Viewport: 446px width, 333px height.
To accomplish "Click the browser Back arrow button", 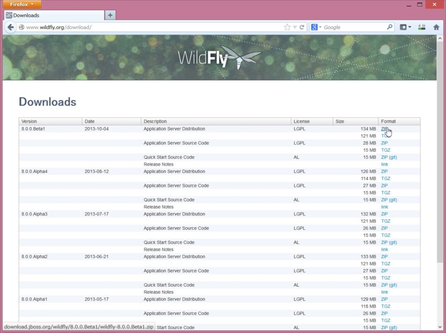I will [x=11, y=27].
